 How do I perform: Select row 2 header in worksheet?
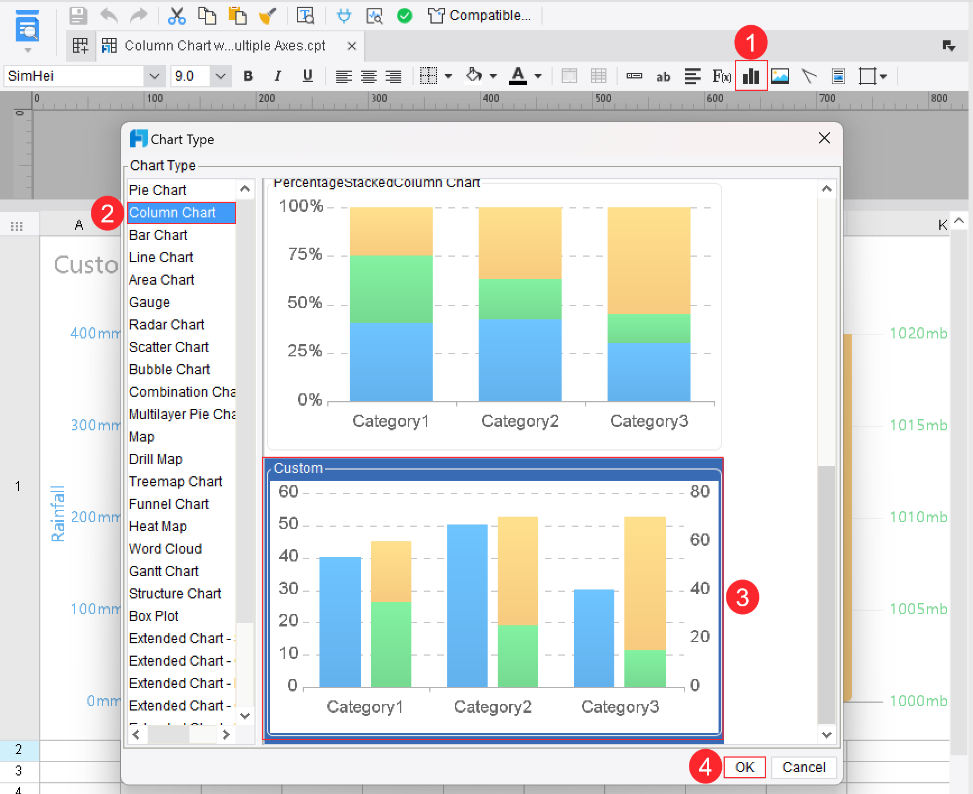click(19, 750)
